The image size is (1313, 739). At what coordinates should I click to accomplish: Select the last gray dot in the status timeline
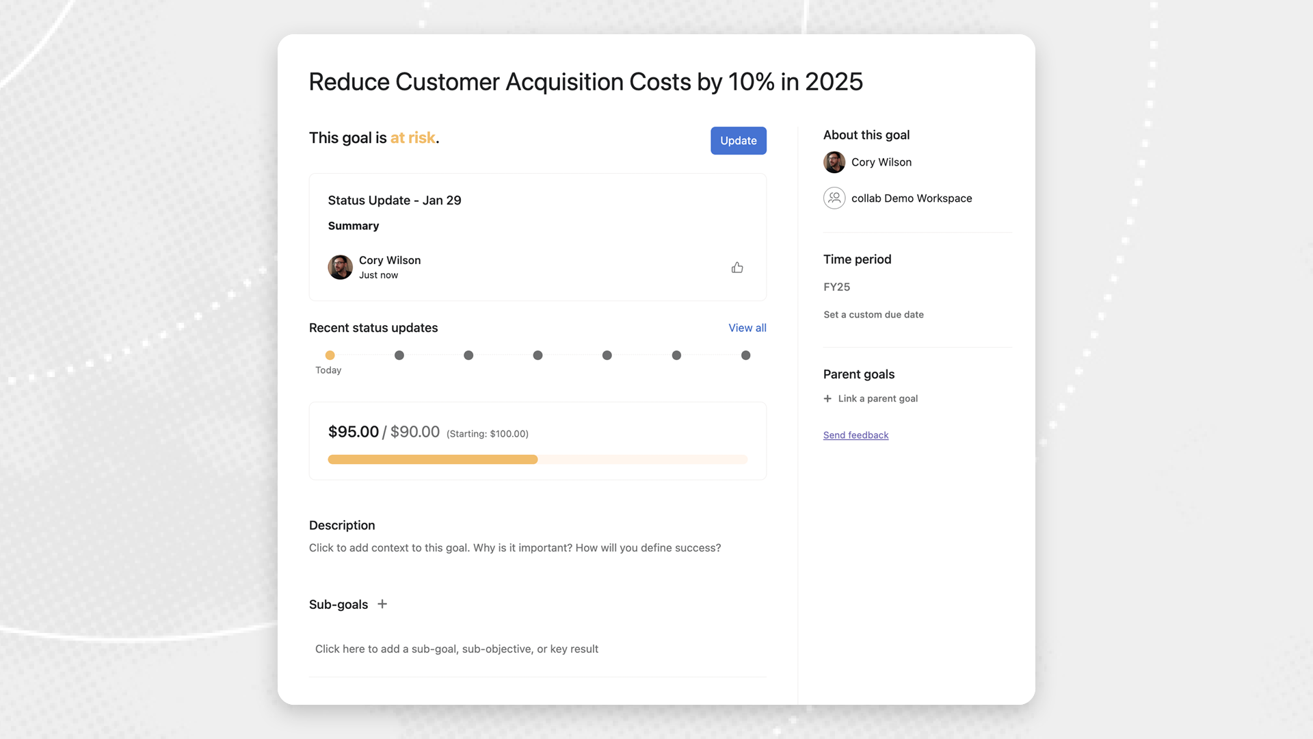[x=745, y=355]
